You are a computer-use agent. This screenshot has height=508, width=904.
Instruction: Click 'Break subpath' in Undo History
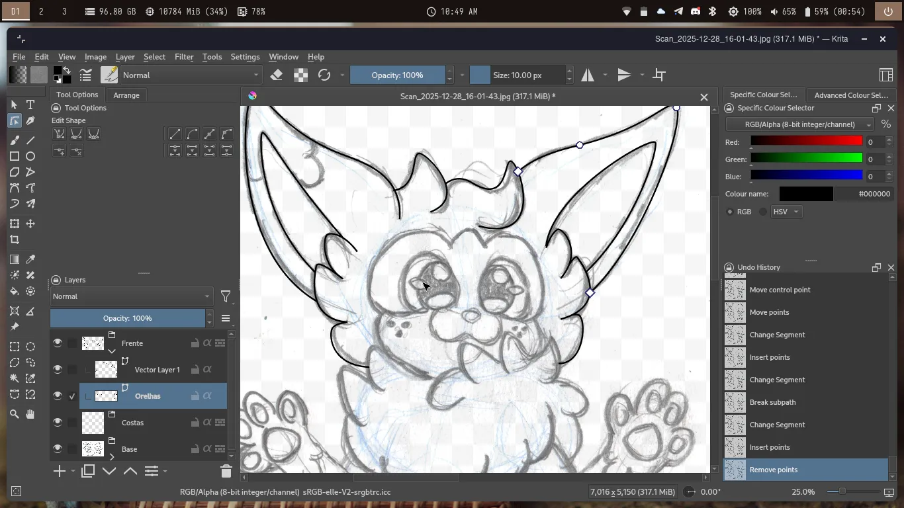[x=772, y=402]
